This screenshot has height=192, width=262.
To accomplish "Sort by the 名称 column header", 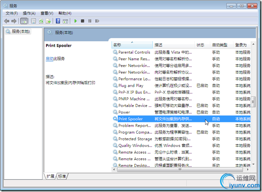I will tap(132, 45).
